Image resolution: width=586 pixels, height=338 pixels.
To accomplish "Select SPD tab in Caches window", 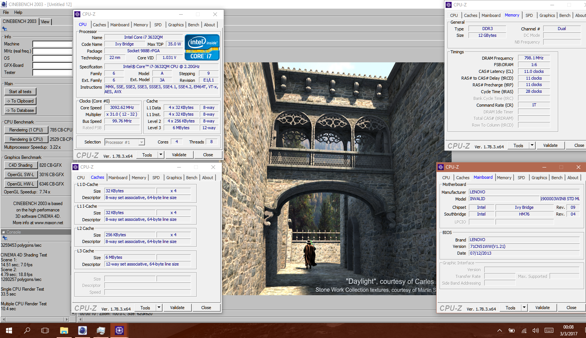I will [x=156, y=178].
